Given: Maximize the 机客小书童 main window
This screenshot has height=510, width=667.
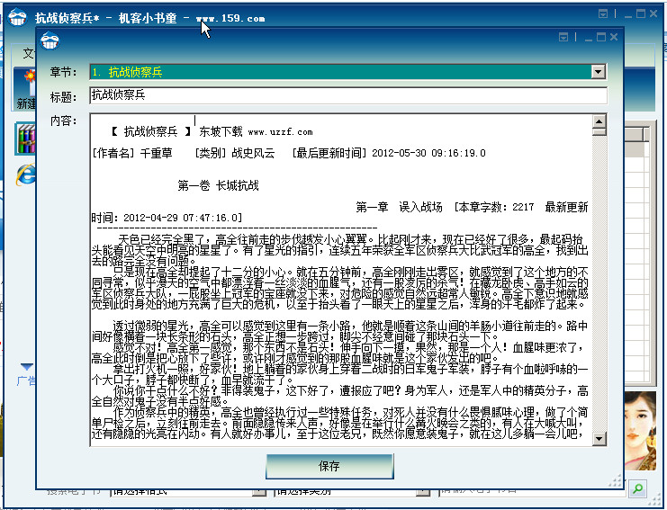Looking at the screenshot, I should [641, 14].
